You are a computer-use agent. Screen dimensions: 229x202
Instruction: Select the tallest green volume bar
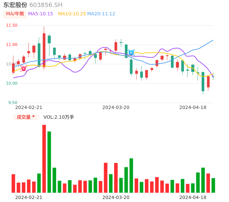pos(49,162)
